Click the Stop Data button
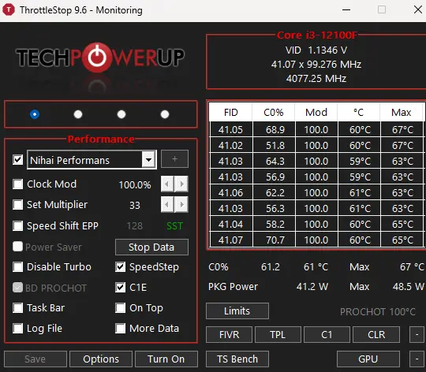Viewport: 426px width, 372px height. click(x=151, y=247)
